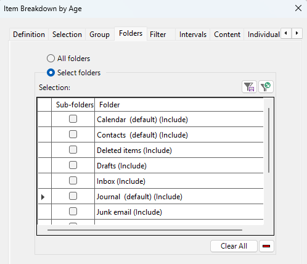Open the Definition tab
Image resolution: width=307 pixels, height=264 pixels.
(29, 35)
